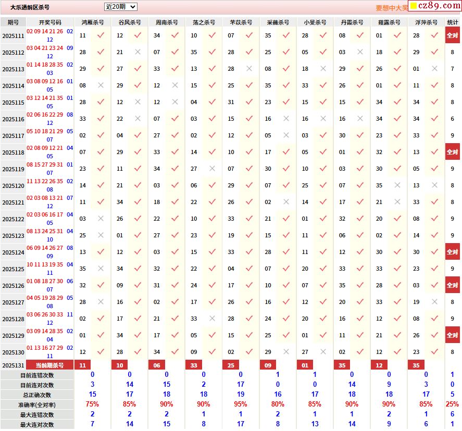Viewport: 462px width, 431px height.
Task: Select the 开奖号码 column header
Action: click(50, 22)
